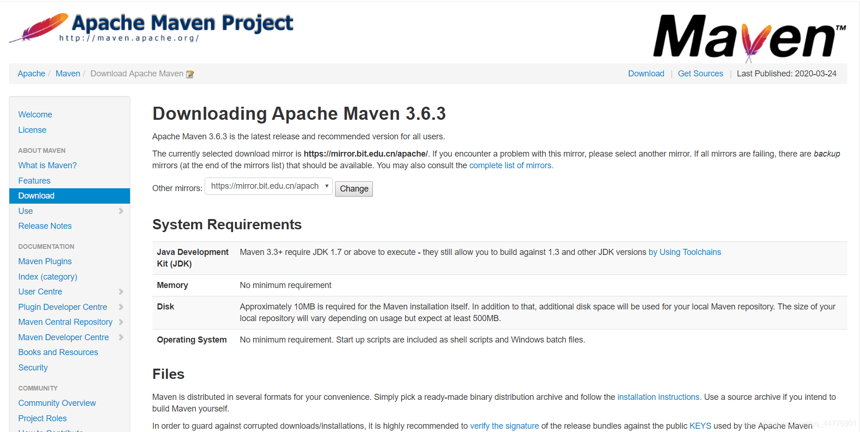This screenshot has width=860, height=432.
Task: Open Community Overview in sidebar
Action: [57, 403]
